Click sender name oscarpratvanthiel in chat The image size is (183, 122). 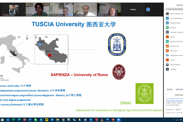pos(173,99)
